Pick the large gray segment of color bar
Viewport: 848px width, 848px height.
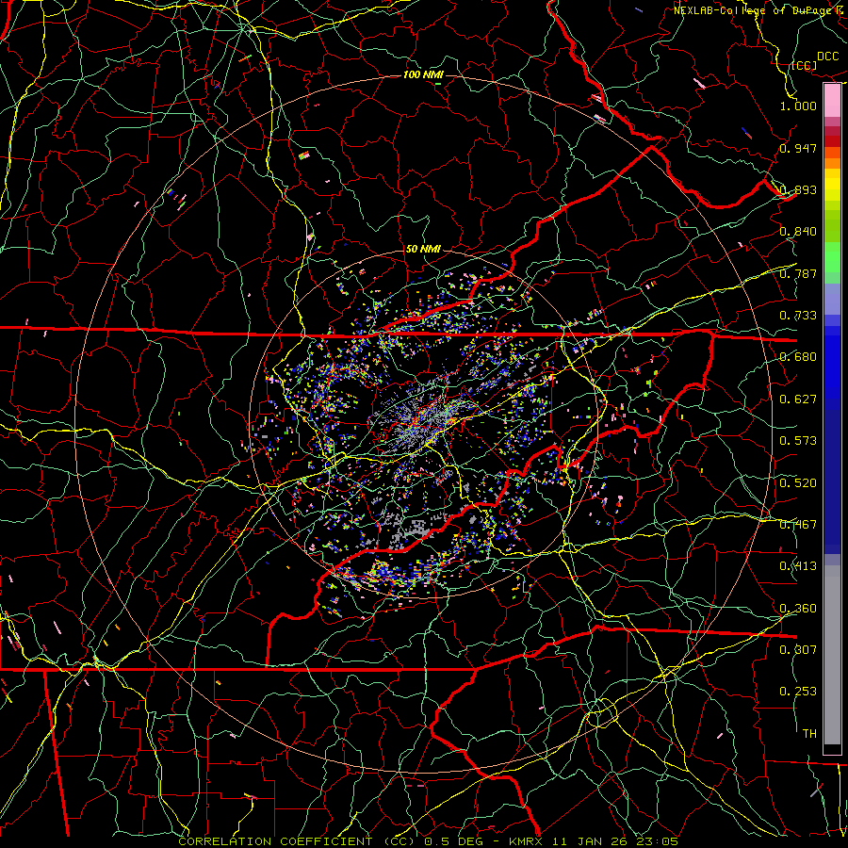832,655
